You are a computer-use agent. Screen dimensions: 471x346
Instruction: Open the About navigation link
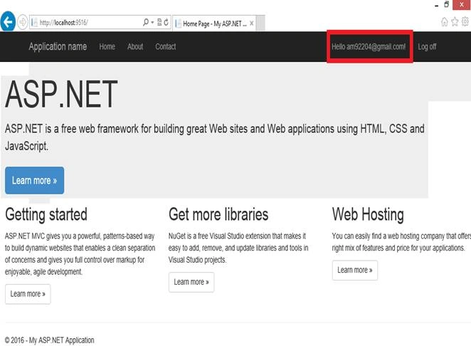point(135,46)
